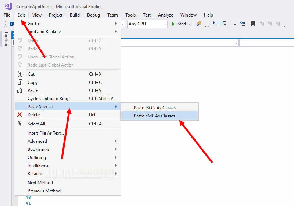Click the Visual Studio logo icon
Viewport: 294px width, 206px height.
(x=8, y=6)
